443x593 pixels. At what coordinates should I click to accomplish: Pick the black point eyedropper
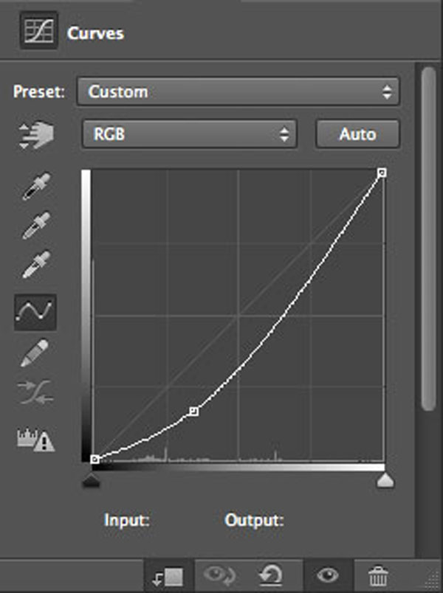(x=36, y=186)
